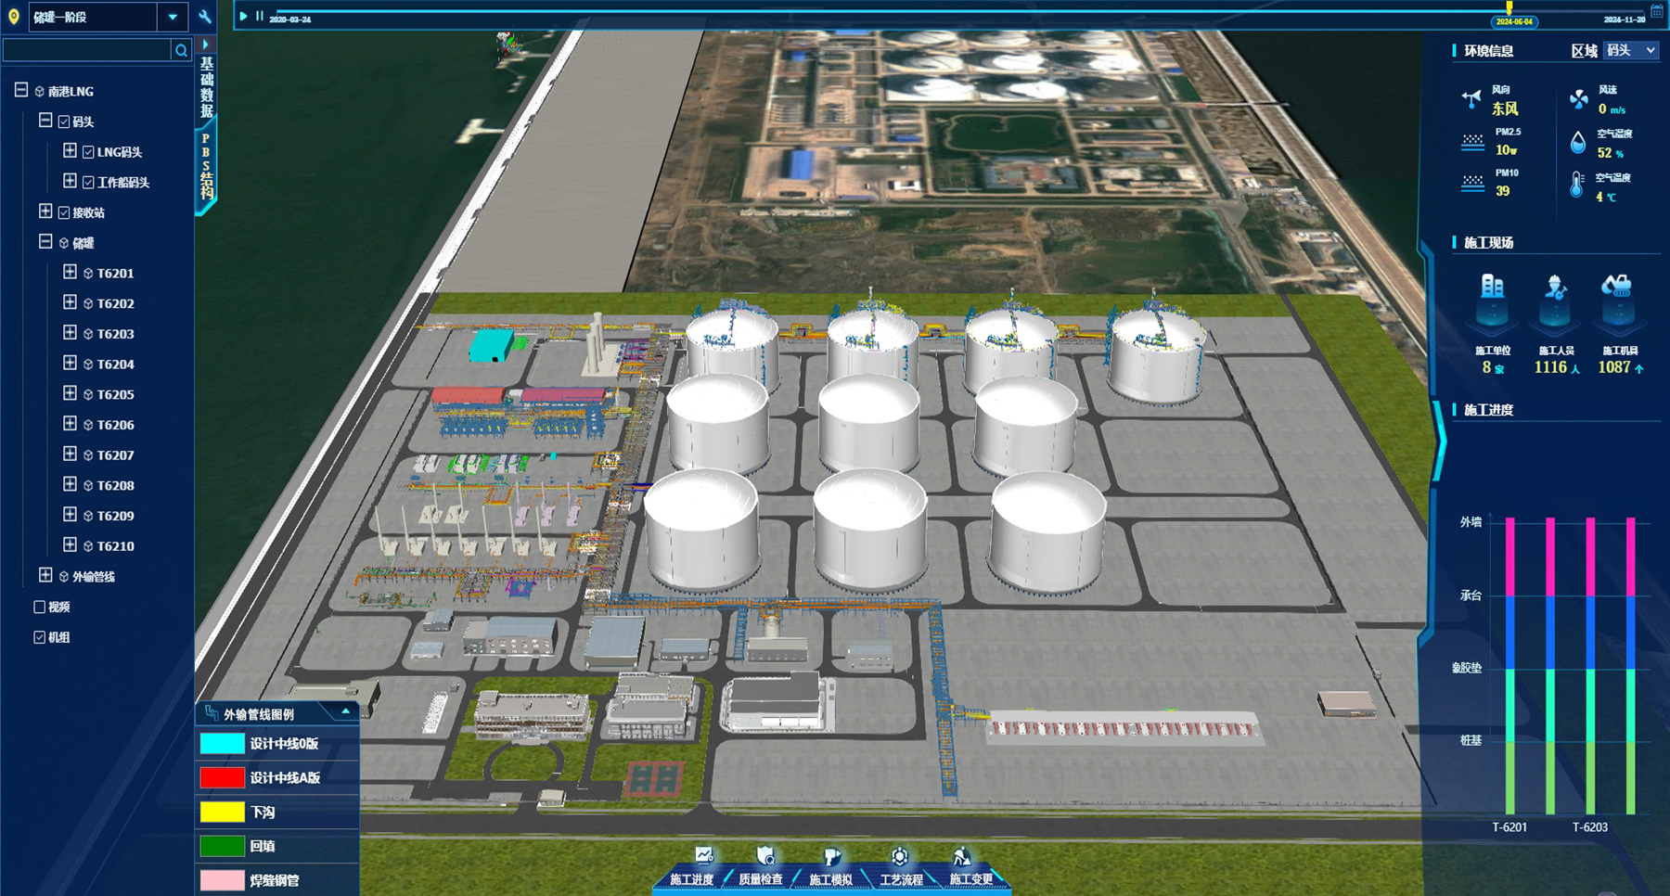Viewport: 1670px width, 896px height.
Task: Collapse the 外输管线图例 legend panel
Action: [345, 712]
